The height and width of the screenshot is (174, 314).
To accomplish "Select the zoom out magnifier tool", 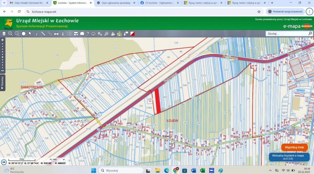I will click(17, 34).
